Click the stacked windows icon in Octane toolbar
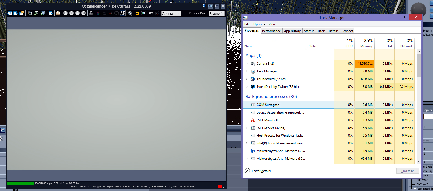Screen dimensions: 433x191 click(x=43, y=13)
